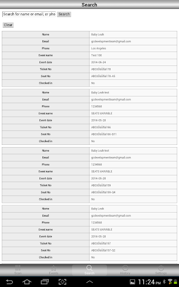The width and height of the screenshot is (179, 287).
Task: Tap the Android home icon
Action: pyautogui.click(x=27, y=282)
